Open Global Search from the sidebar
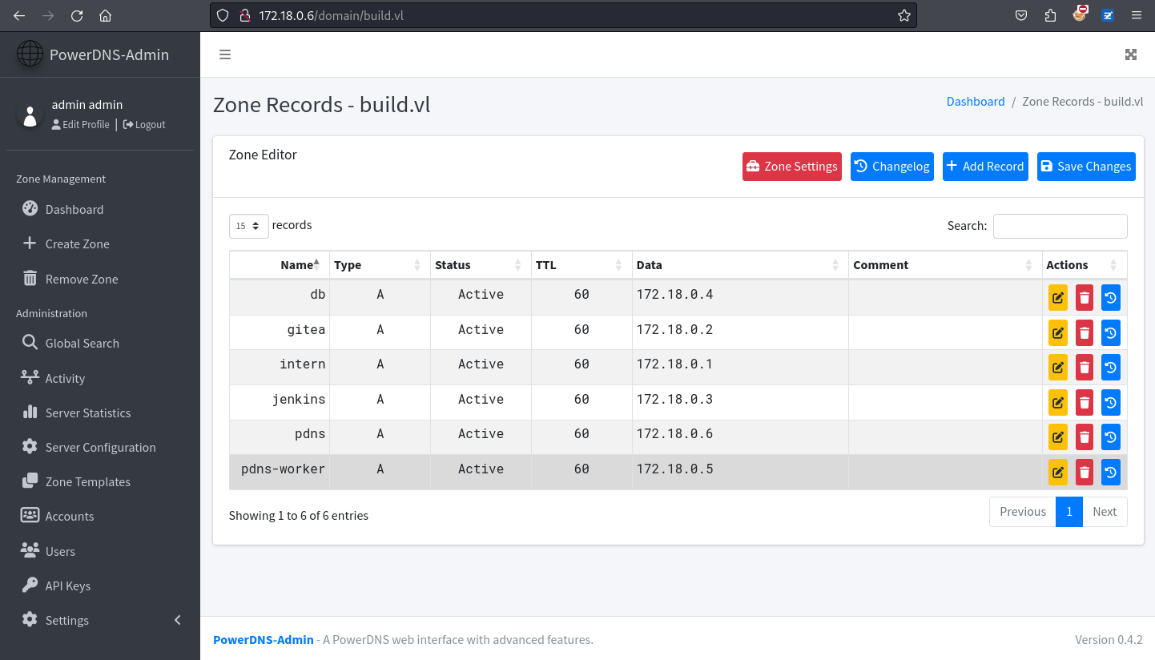Image resolution: width=1155 pixels, height=660 pixels. 80,343
